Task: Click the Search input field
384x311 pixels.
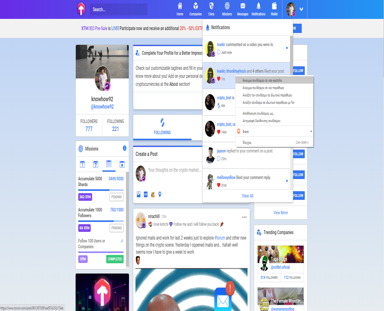Action: (118, 10)
